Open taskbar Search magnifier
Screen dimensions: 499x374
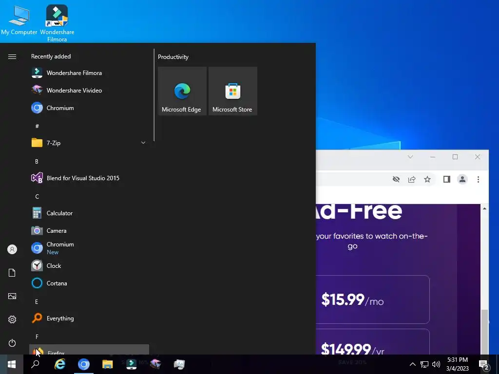(35, 364)
